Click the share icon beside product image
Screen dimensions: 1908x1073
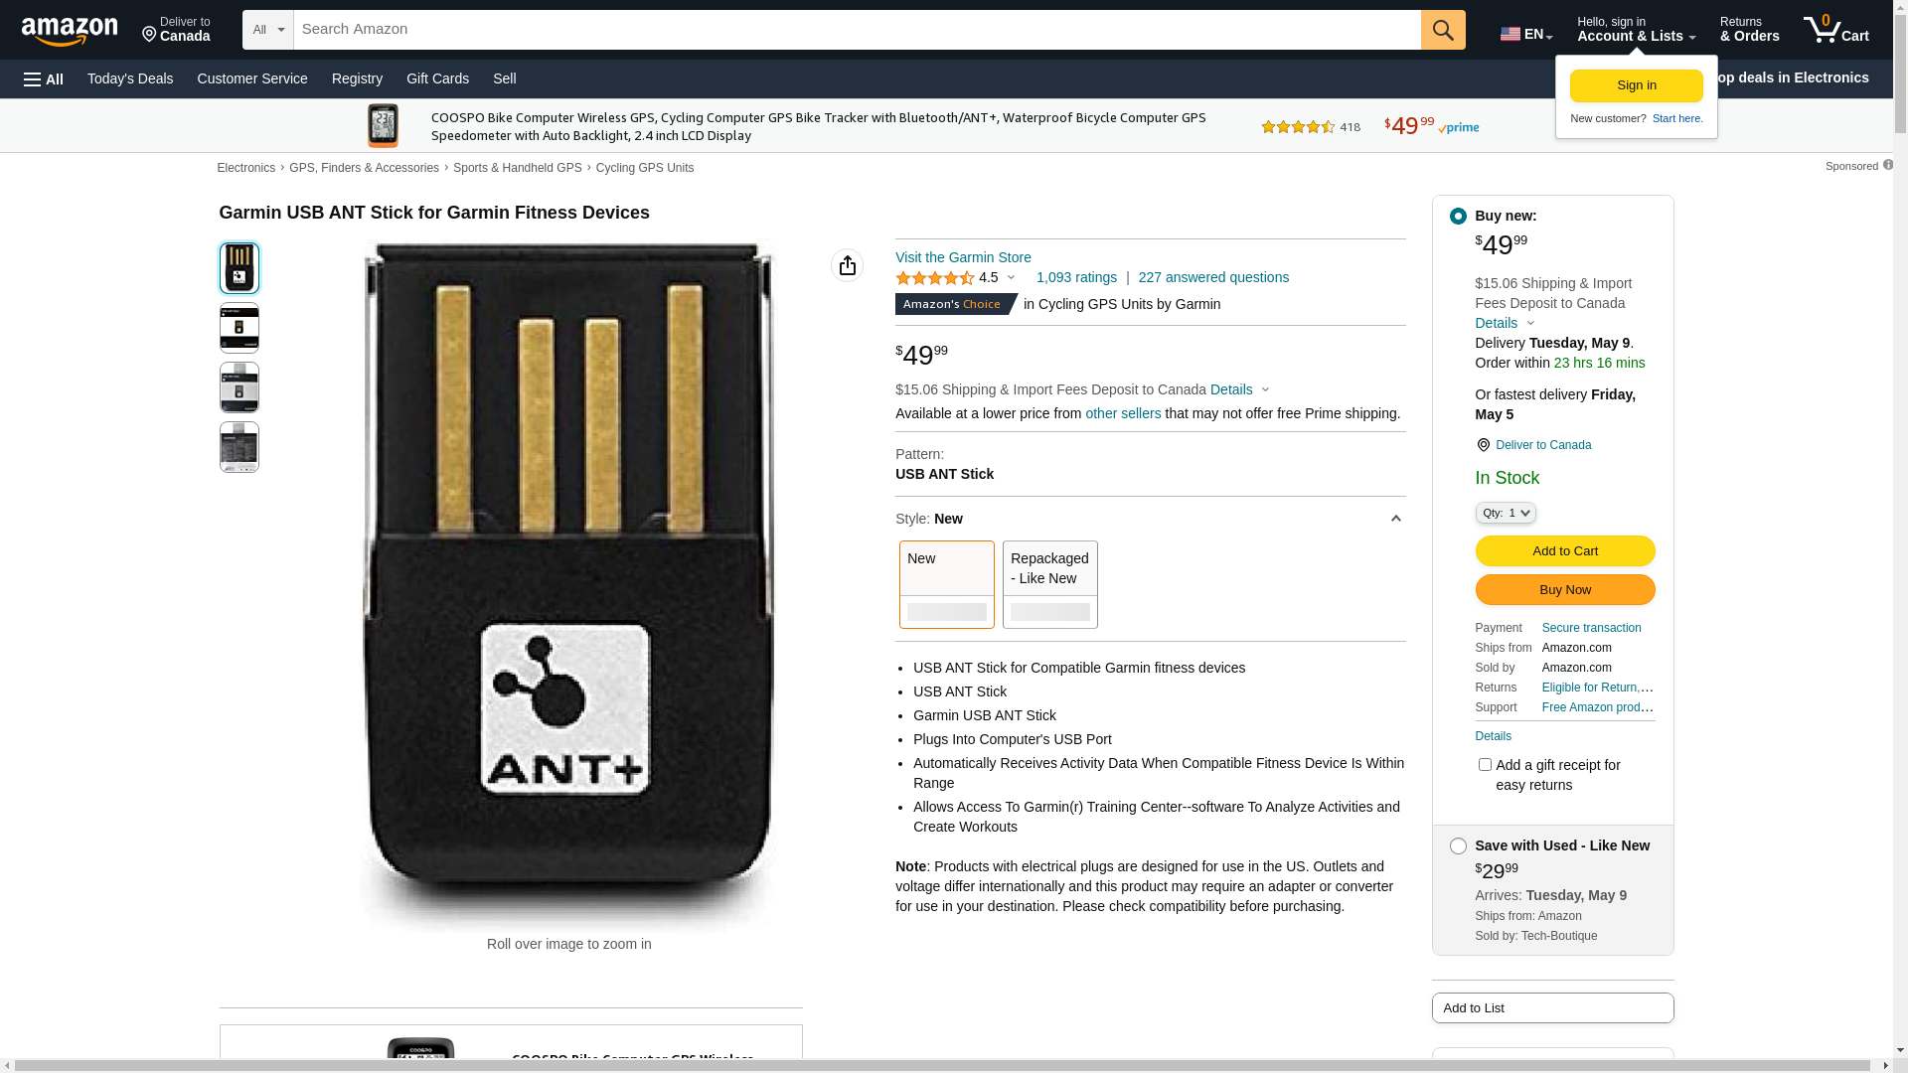pos(847,265)
